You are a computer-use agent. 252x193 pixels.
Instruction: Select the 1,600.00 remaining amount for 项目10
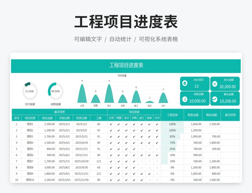pyautogui.click(x=215, y=180)
